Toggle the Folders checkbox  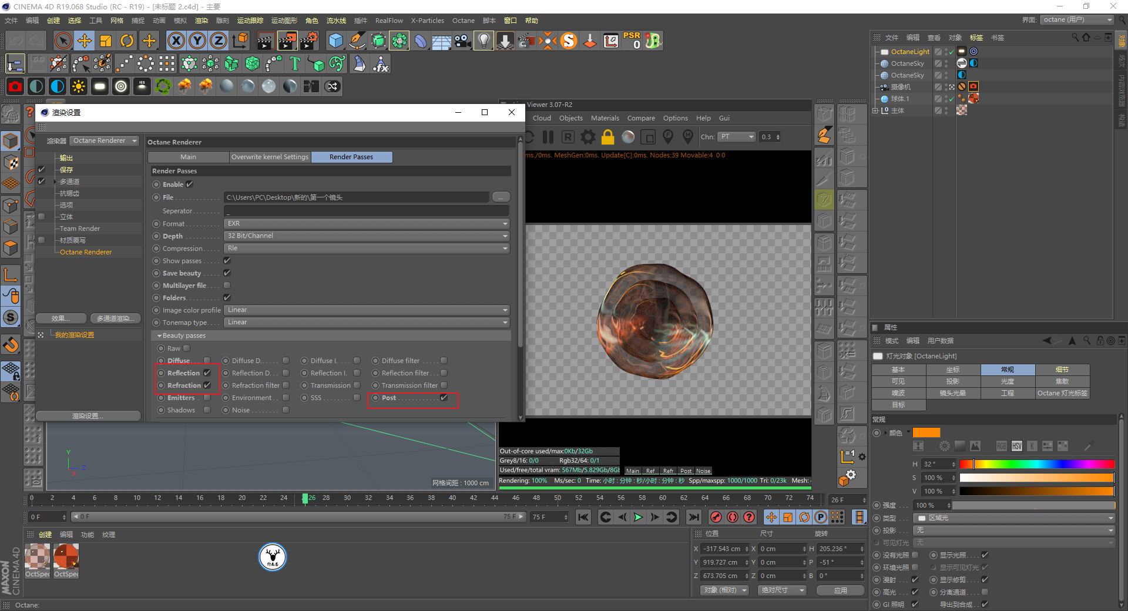click(227, 298)
